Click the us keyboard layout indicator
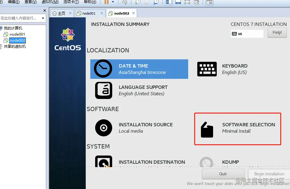The width and height of the screenshot is (290, 189). tap(247, 34)
